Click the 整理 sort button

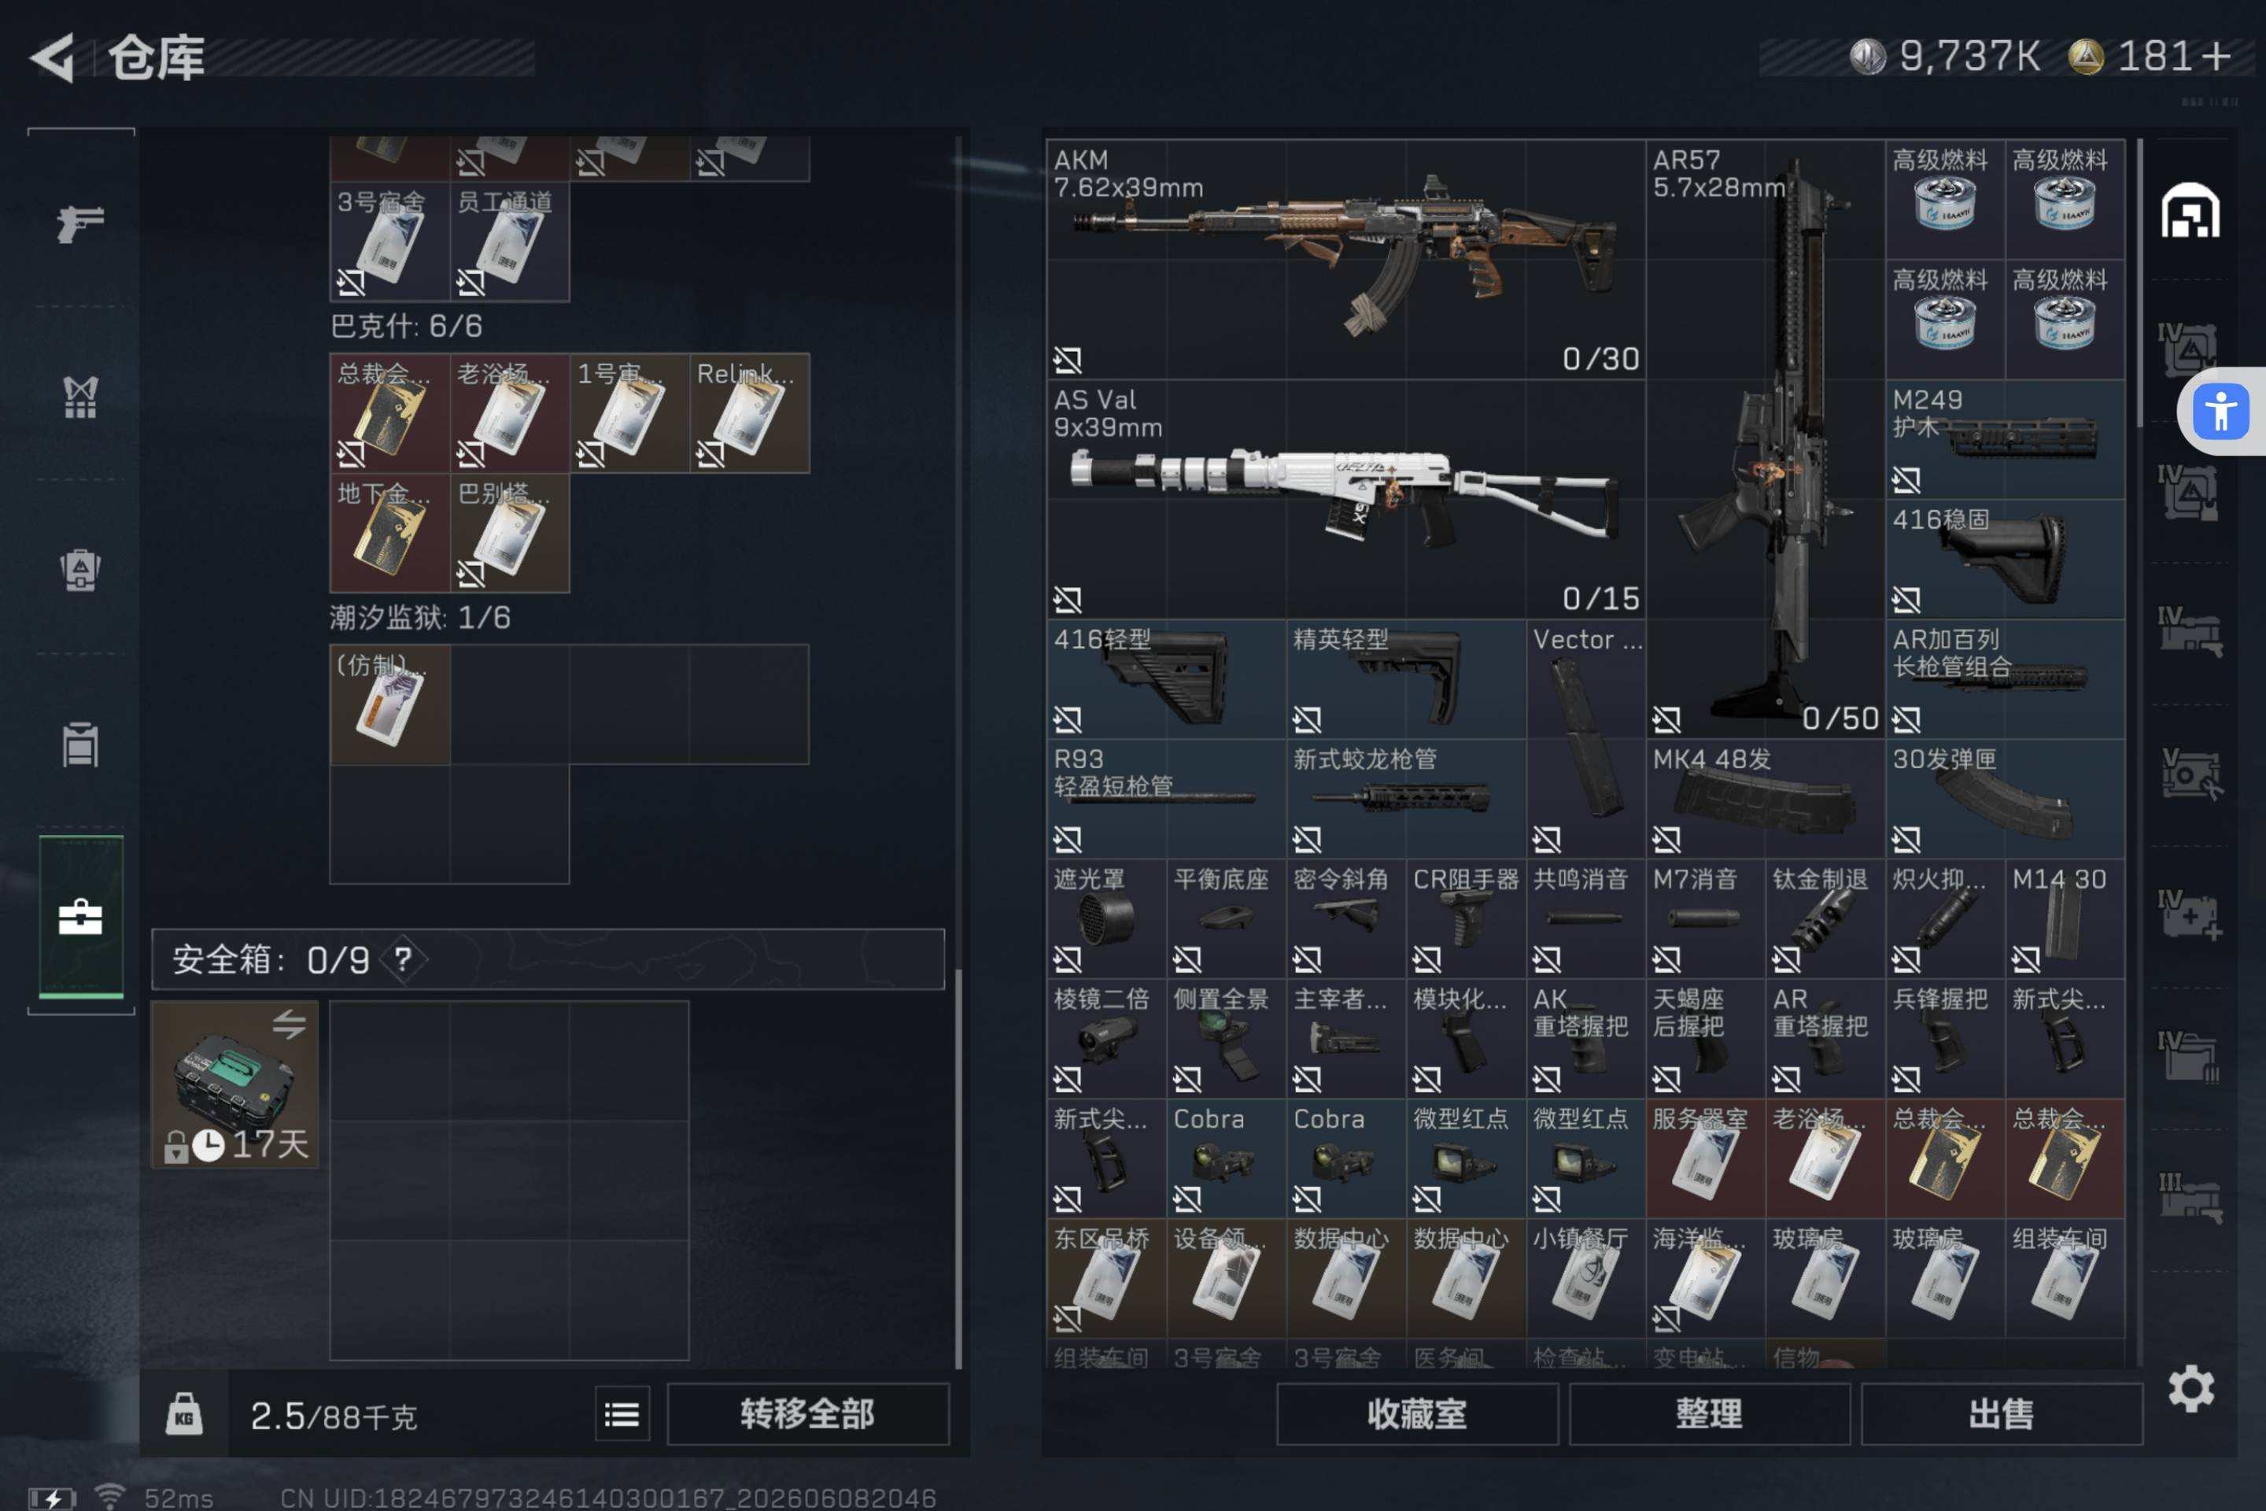point(1709,1413)
